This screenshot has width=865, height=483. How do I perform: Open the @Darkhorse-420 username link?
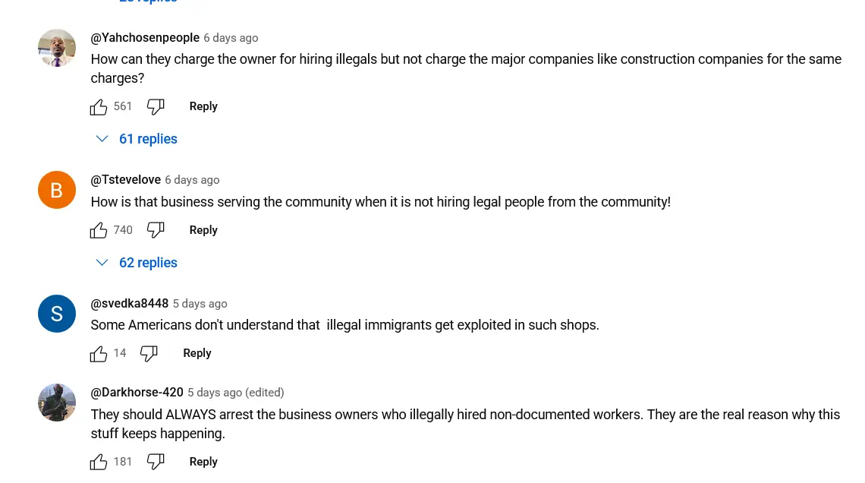click(x=137, y=393)
